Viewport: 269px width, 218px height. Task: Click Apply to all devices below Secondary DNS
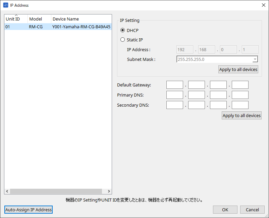[x=241, y=115]
